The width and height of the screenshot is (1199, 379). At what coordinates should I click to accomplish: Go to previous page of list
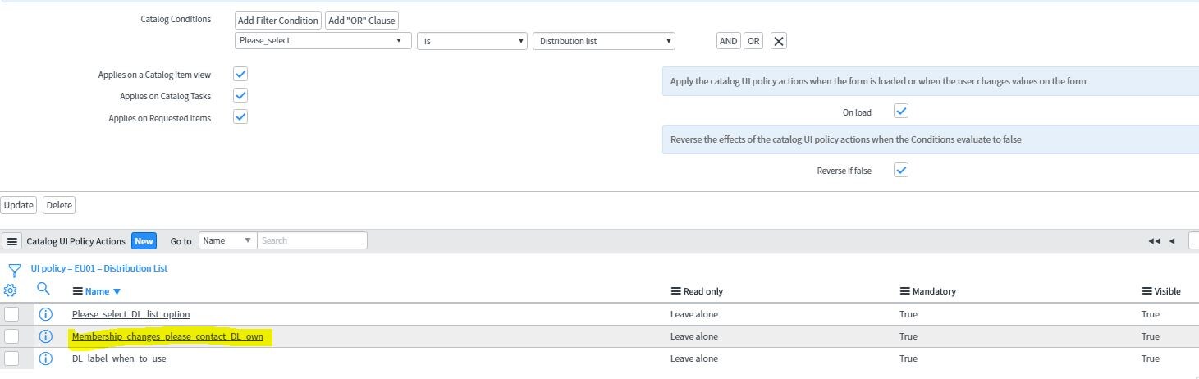pyautogui.click(x=1172, y=240)
